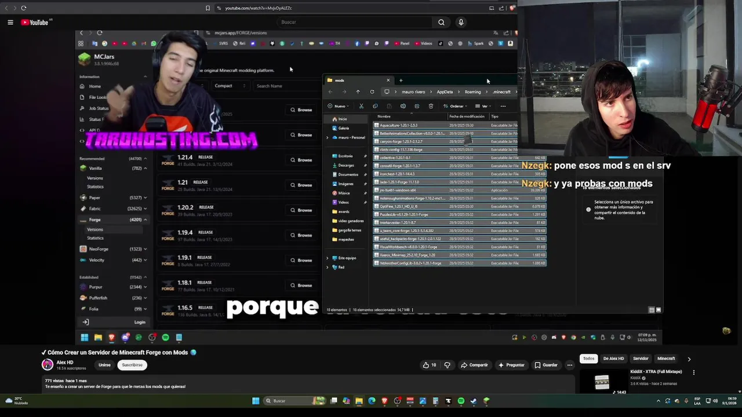The width and height of the screenshot is (742, 417).
Task: Click the Rename icon in Explorer toolbar
Action: pos(403,106)
